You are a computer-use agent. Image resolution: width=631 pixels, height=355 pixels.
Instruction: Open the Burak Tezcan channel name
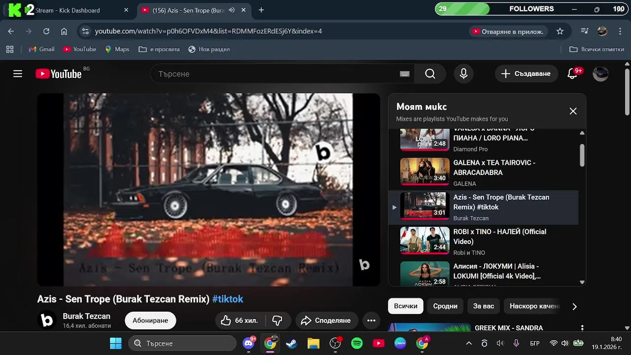(86, 316)
